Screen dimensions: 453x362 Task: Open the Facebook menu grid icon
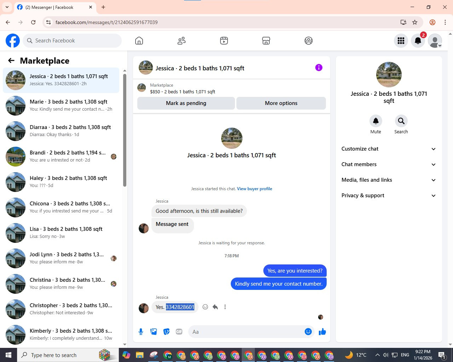click(401, 41)
